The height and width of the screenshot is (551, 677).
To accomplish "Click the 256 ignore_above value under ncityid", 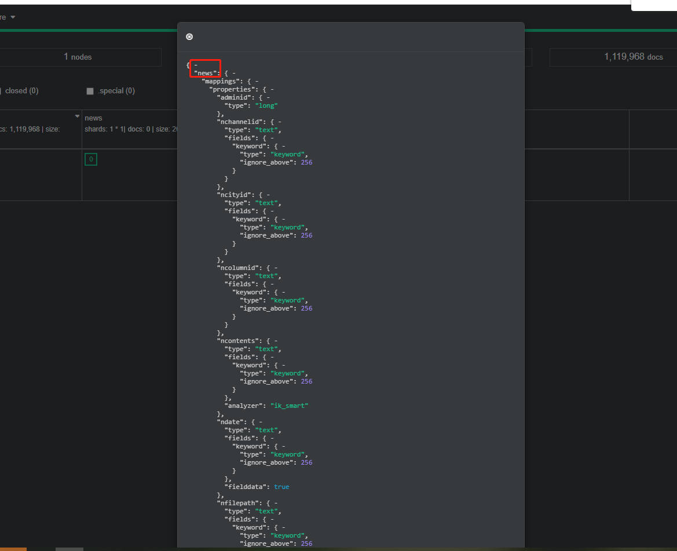I will (306, 235).
